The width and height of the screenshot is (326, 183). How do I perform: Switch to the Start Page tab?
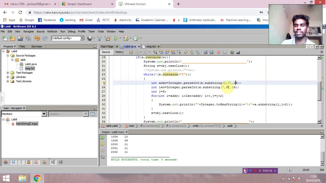[107, 47]
